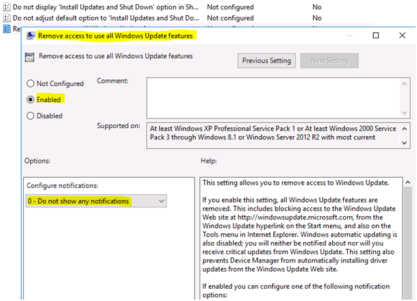The height and width of the screenshot is (301, 417).
Task: Click inside the Comment text box
Action: pos(273,98)
